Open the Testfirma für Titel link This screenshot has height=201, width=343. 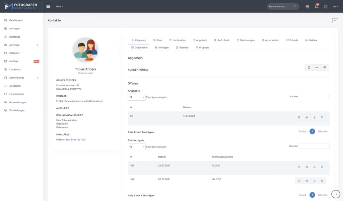pyautogui.click(x=75, y=139)
